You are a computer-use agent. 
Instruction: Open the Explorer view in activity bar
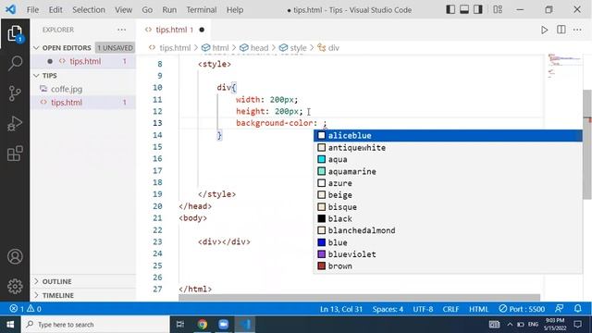pyautogui.click(x=15, y=33)
